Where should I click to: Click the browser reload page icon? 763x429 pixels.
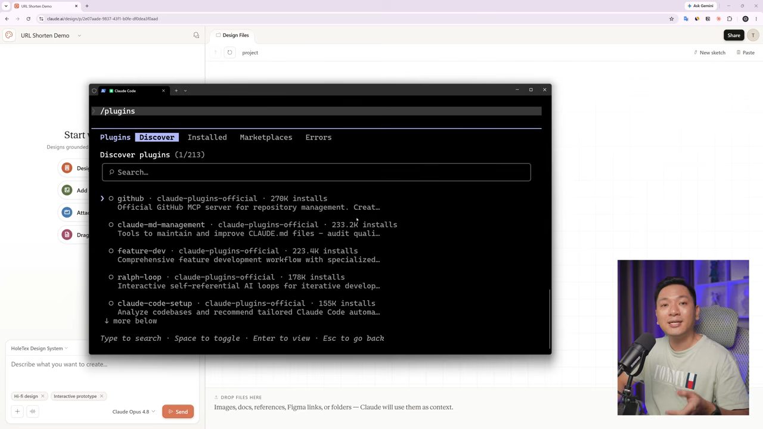28,18
